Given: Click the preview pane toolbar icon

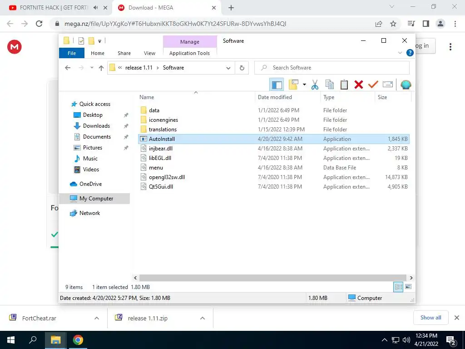Looking at the screenshot, I should (277, 85).
